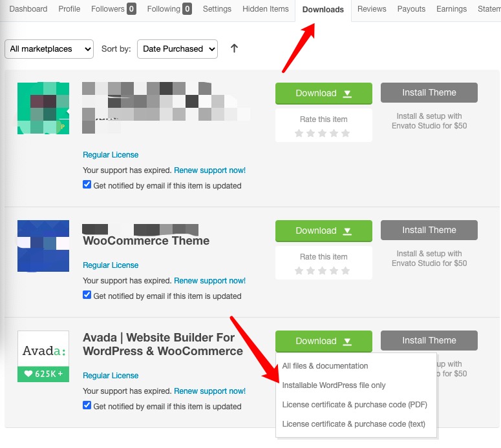The height and width of the screenshot is (448, 501).
Task: Open the blue WooCommerce Theme thumbnail
Action: tap(43, 246)
